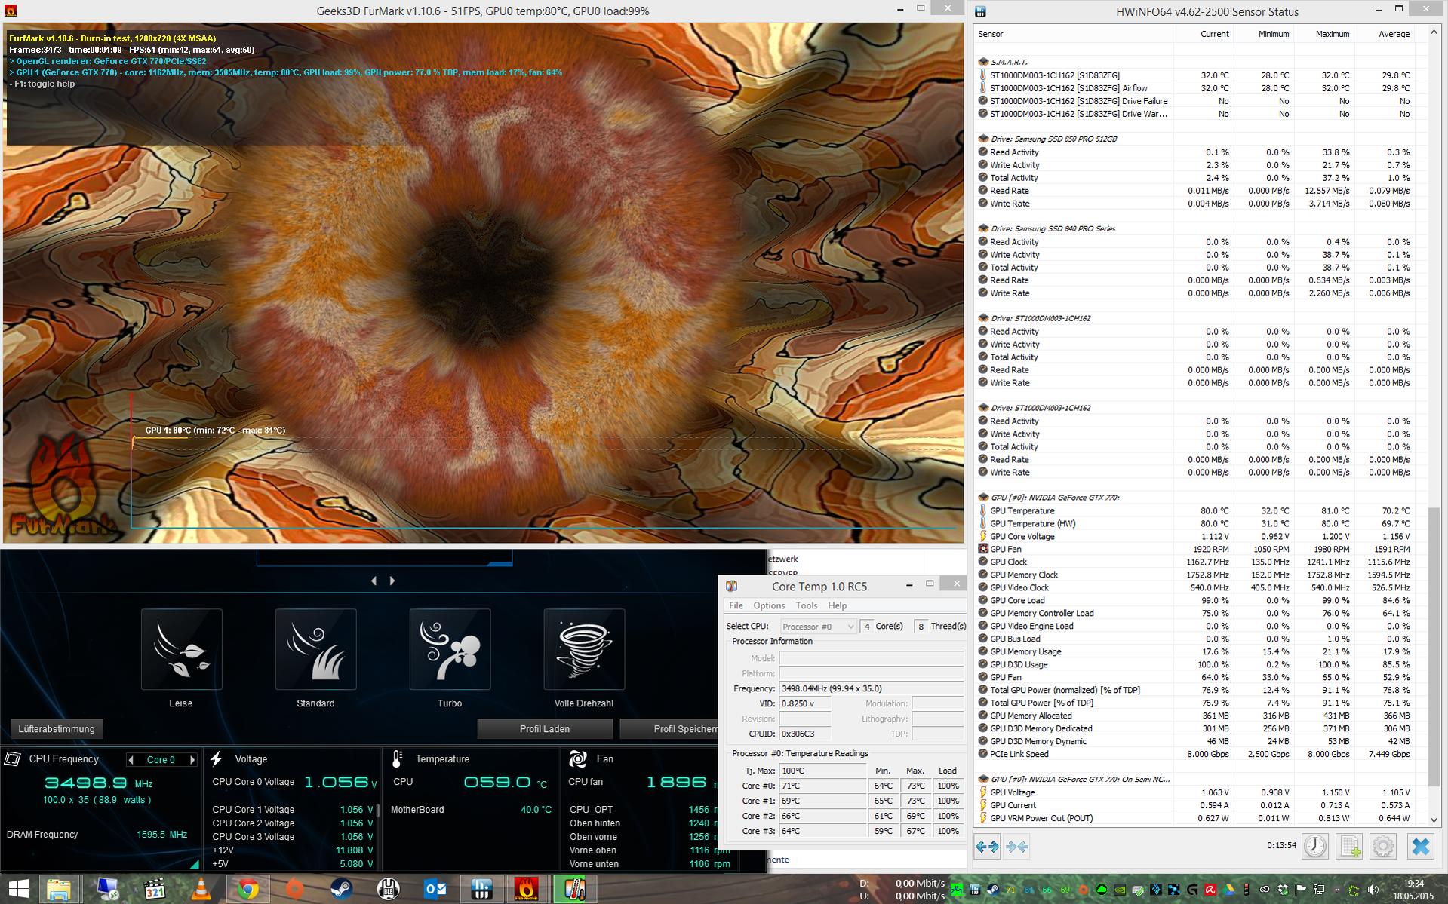Select the Standard fan profile icon
Image resolution: width=1448 pixels, height=904 pixels.
[315, 649]
